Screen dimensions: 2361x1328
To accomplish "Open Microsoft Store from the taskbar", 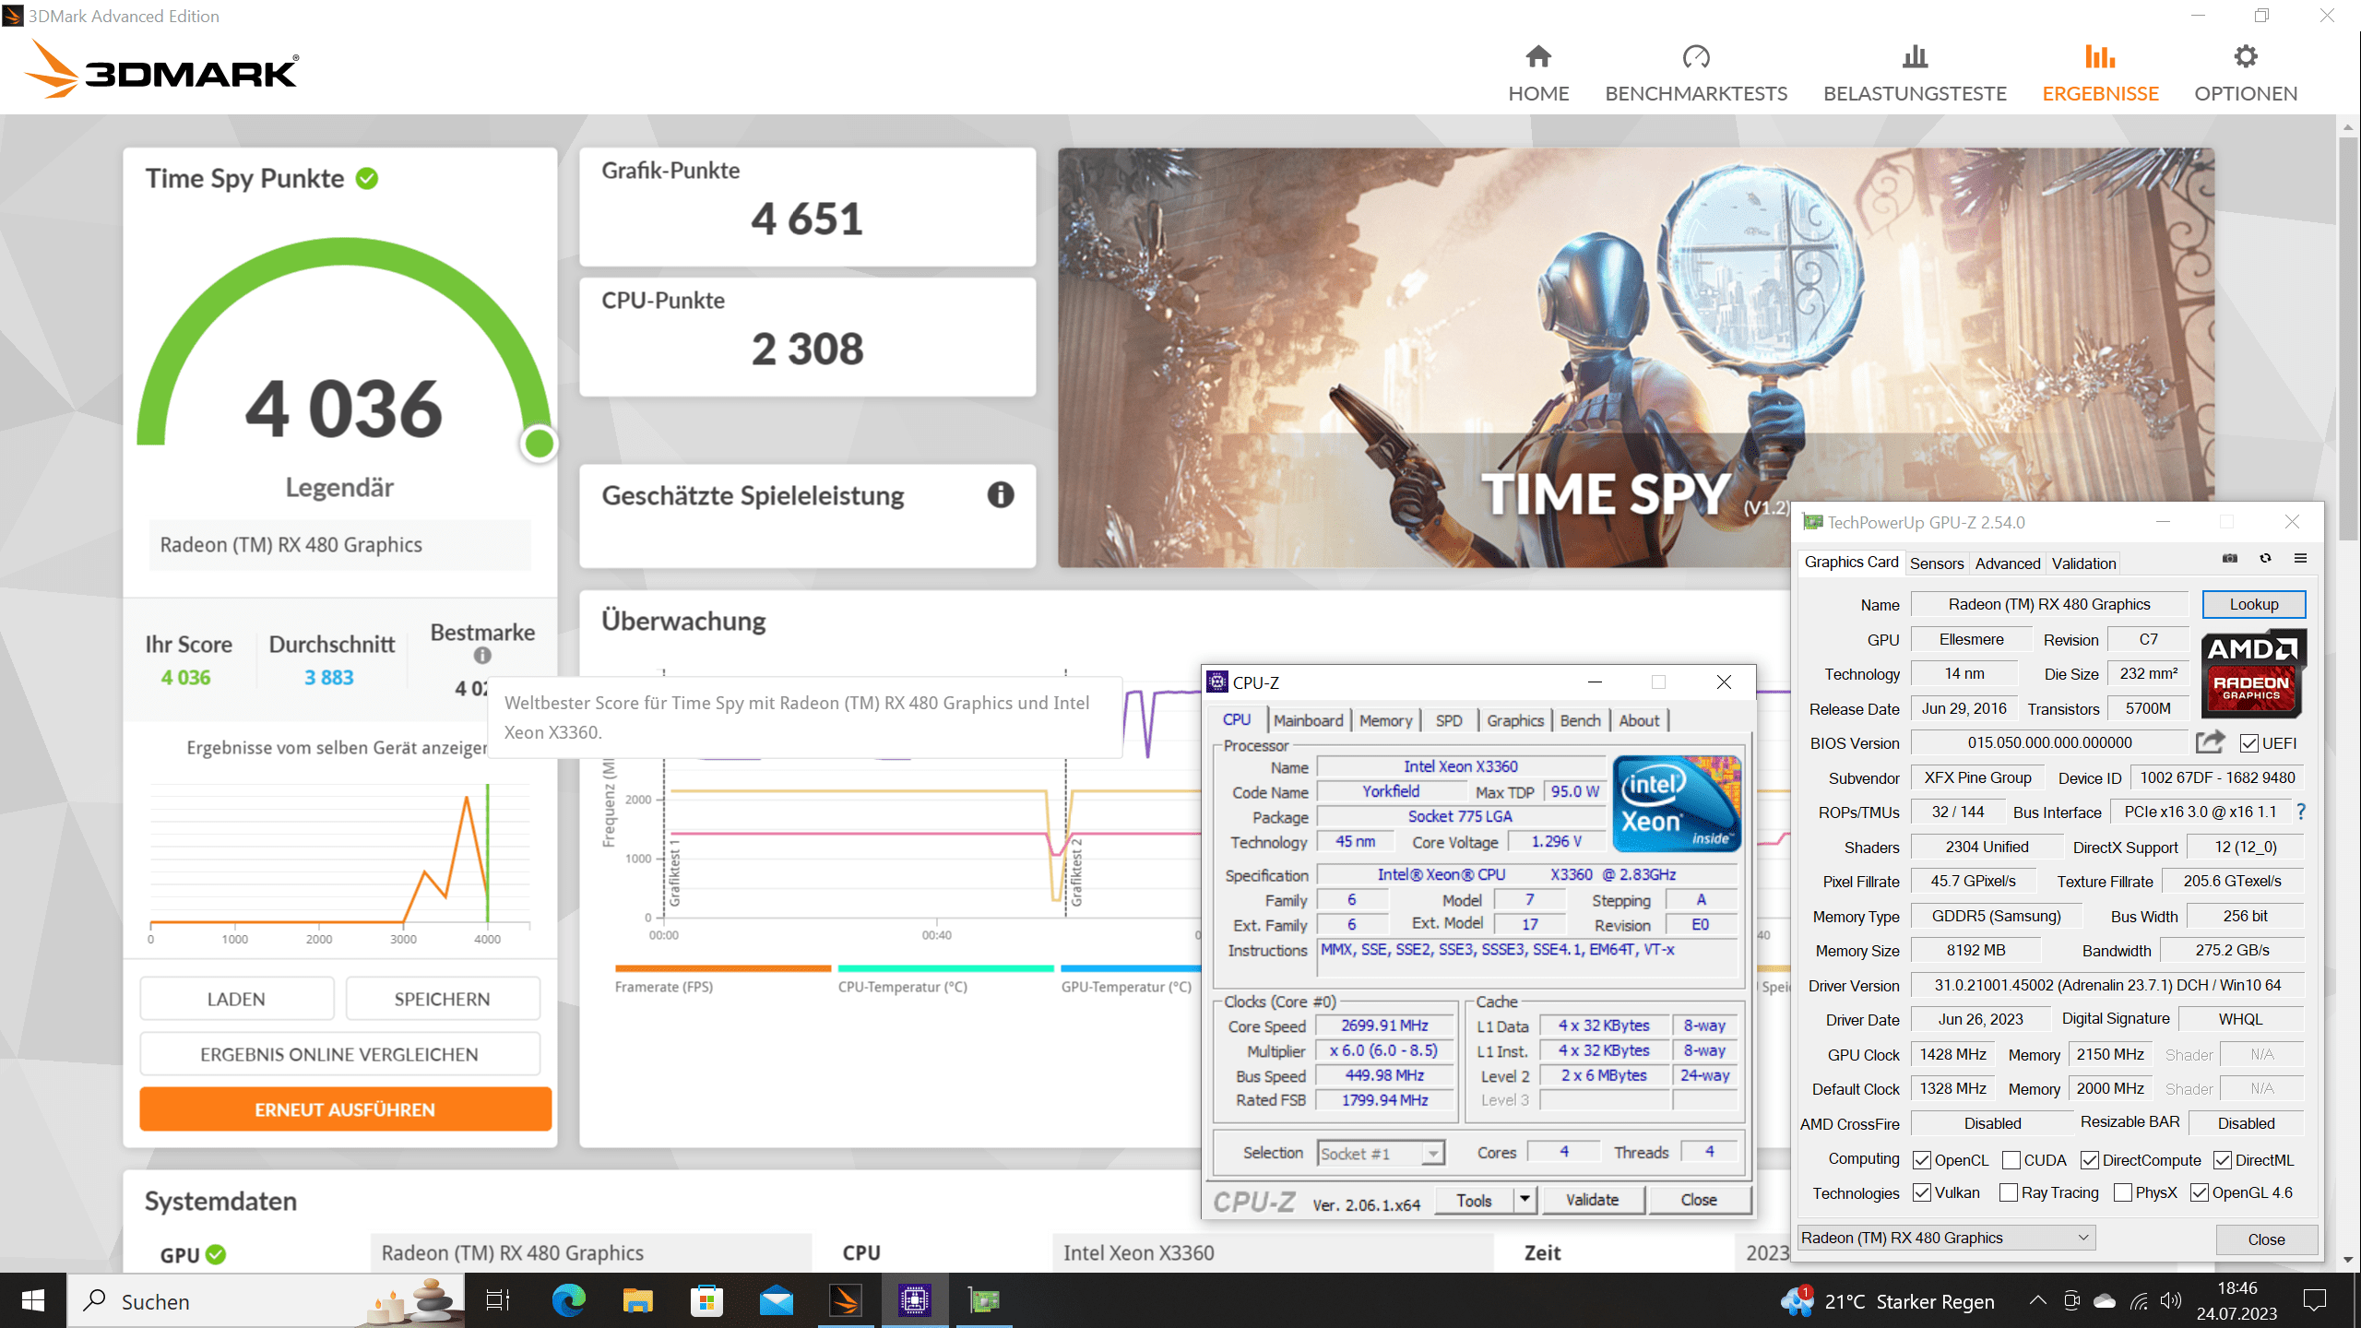I will point(706,1301).
